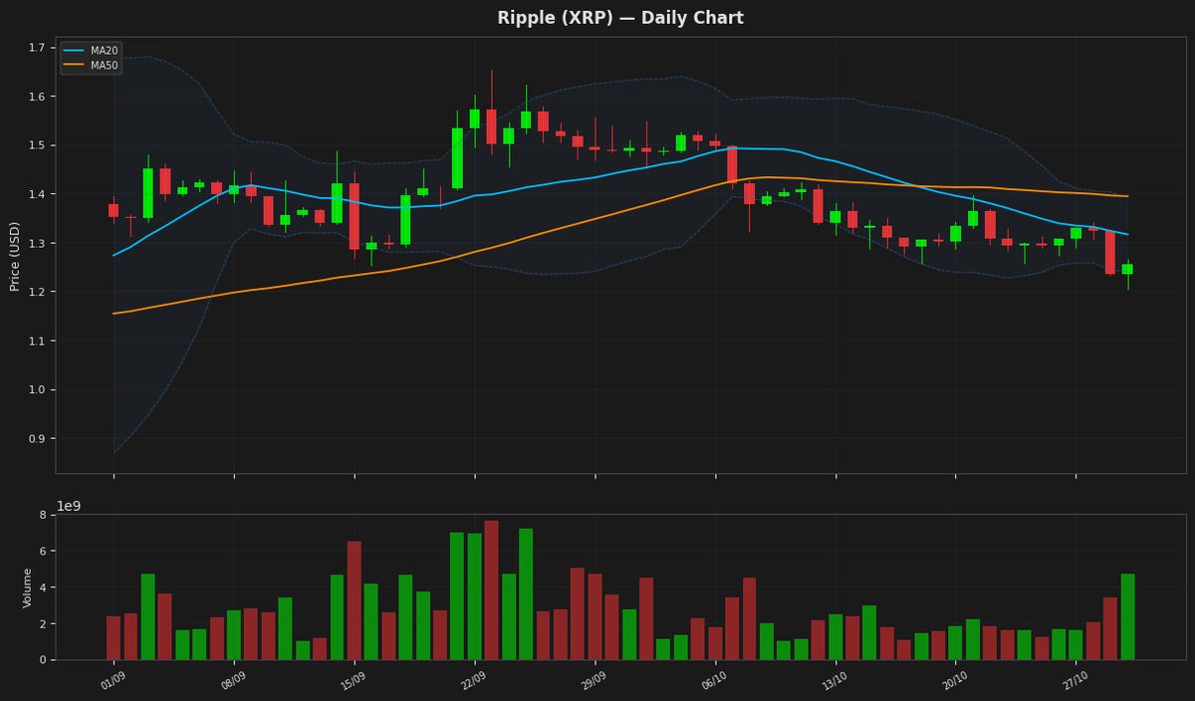1195x701 pixels.
Task: Click the volume axis tick 8
Action: click(x=43, y=515)
